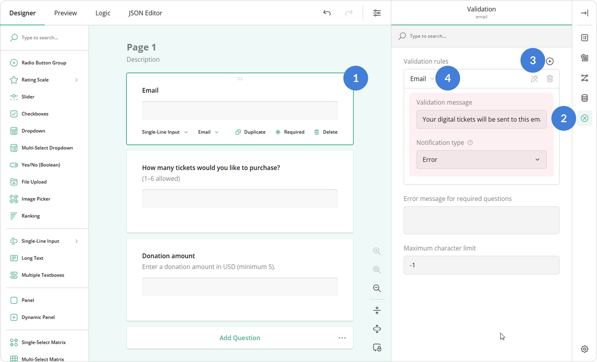
Task: Zoom in the survey canvas
Action: click(x=377, y=251)
